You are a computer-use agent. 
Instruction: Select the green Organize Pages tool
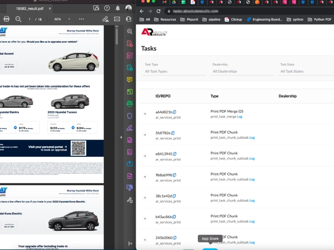(129, 92)
